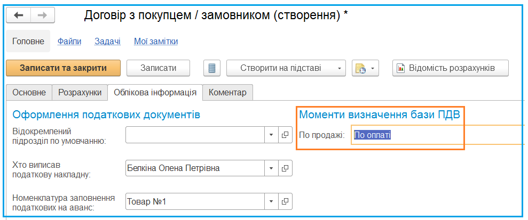This screenshot has height=220, width=528.
Task: Switch to the Розрахунки tab
Action: [x=80, y=92]
